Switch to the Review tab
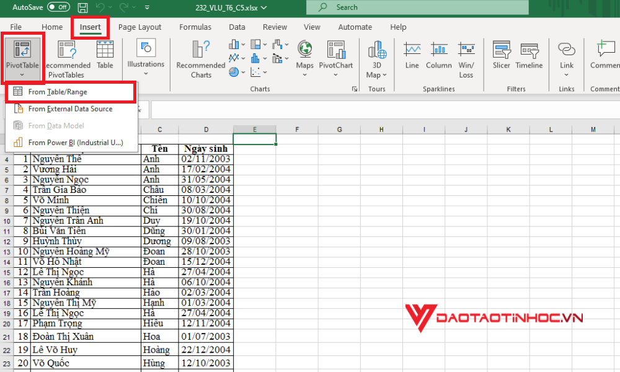 click(275, 27)
